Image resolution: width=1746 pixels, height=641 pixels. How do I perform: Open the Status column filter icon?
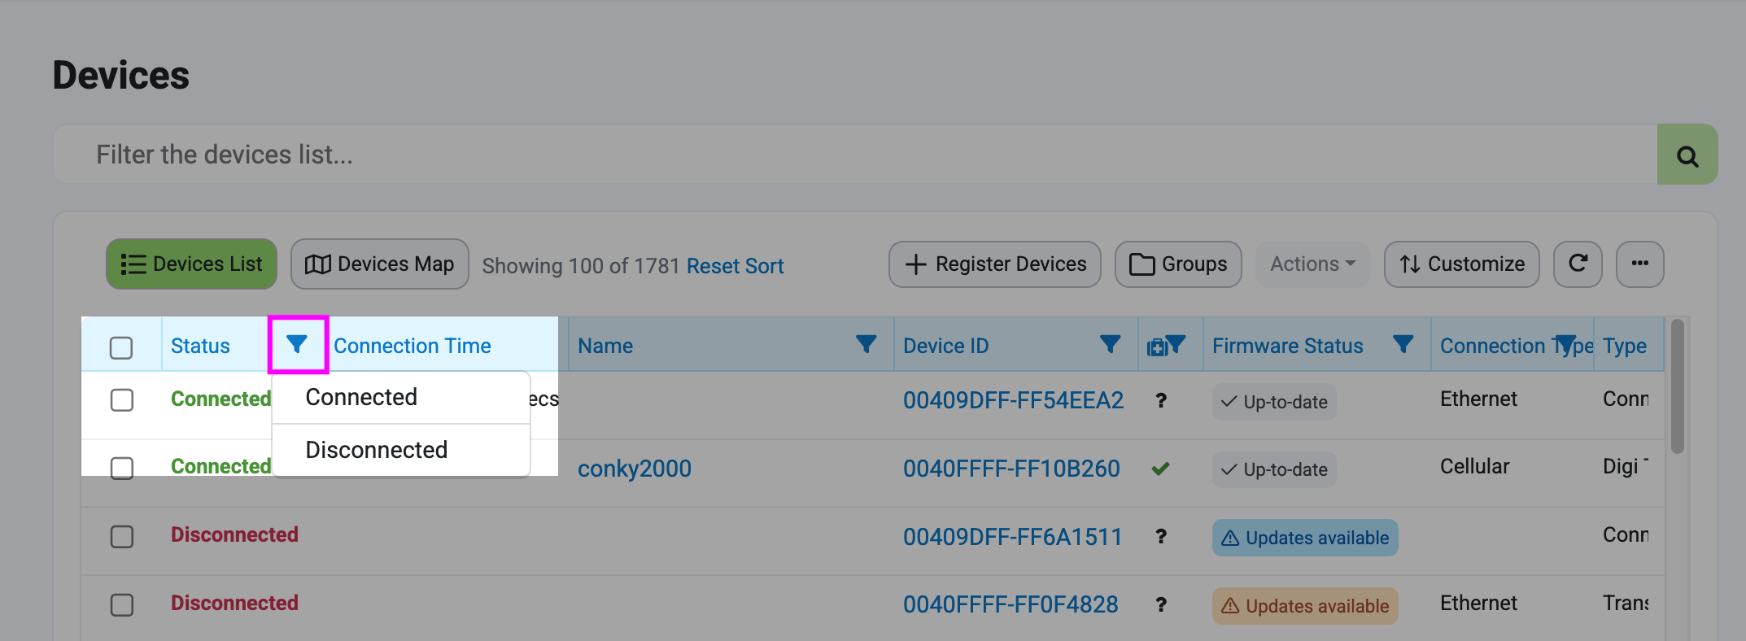click(x=297, y=345)
